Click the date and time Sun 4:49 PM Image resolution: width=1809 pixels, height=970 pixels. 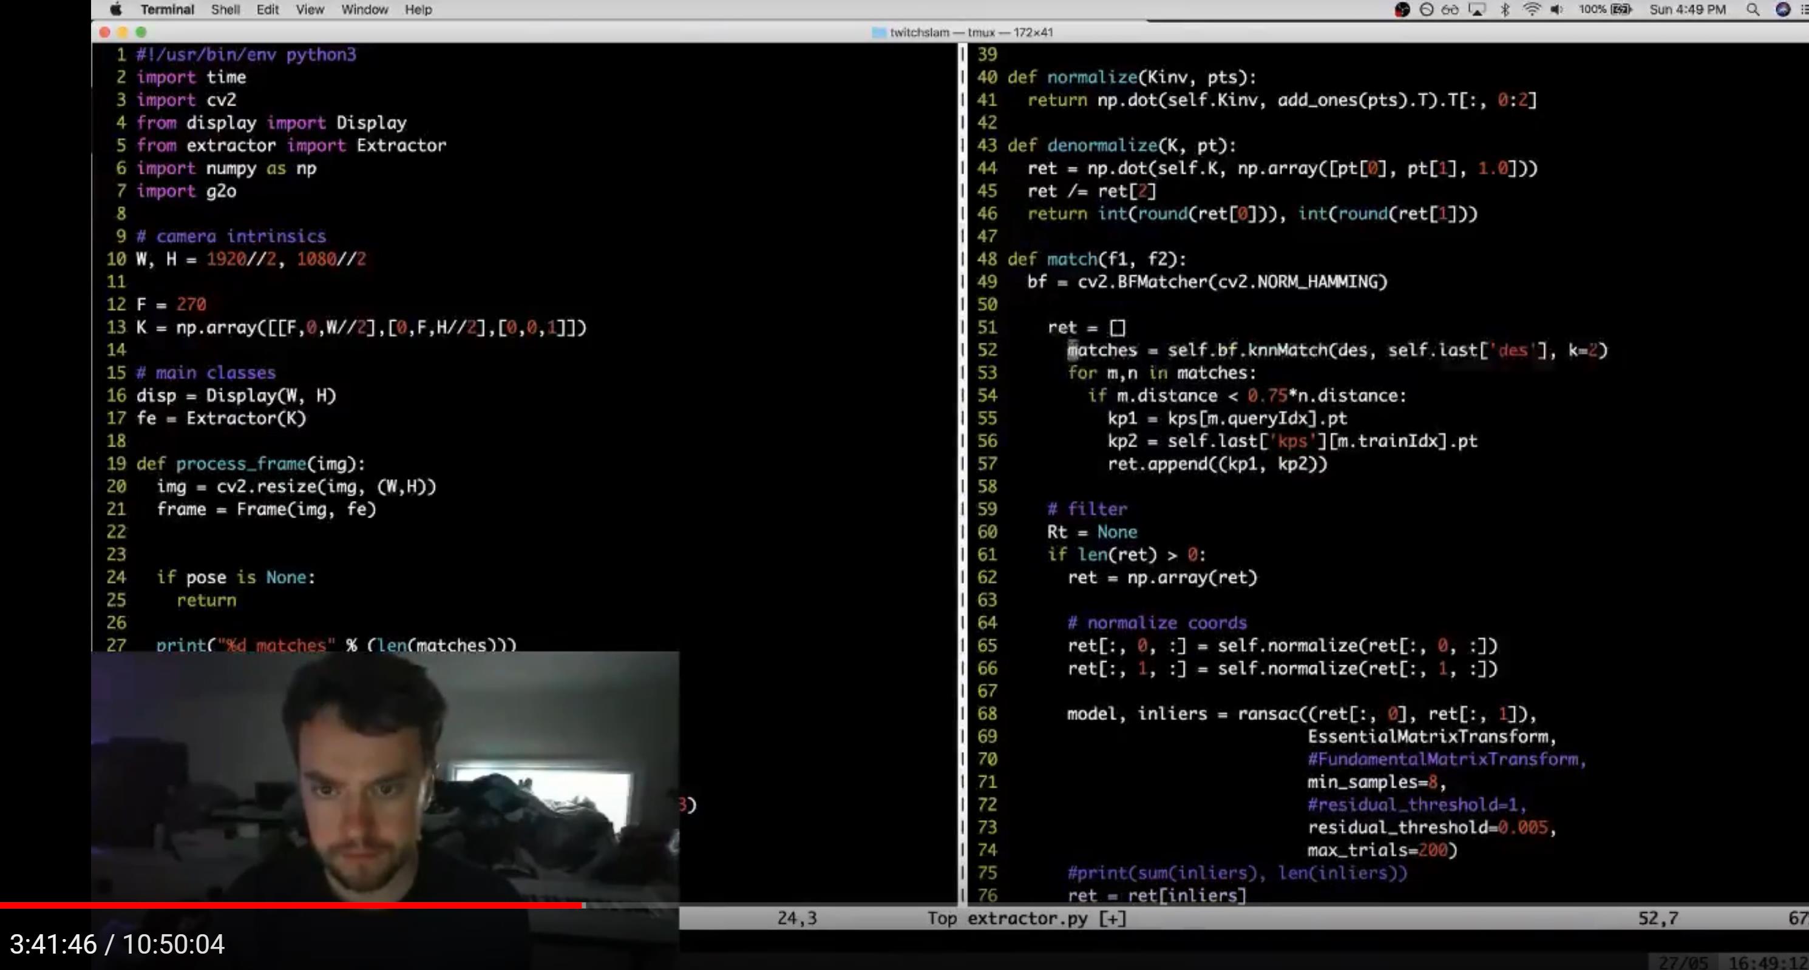pos(1688,9)
